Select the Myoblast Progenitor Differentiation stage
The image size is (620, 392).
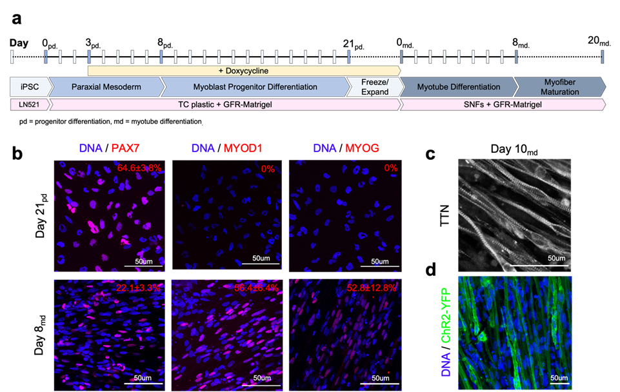pyautogui.click(x=254, y=87)
